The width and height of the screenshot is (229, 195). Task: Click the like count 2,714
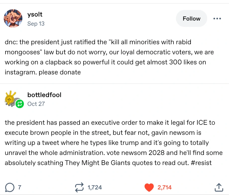[x=164, y=187]
